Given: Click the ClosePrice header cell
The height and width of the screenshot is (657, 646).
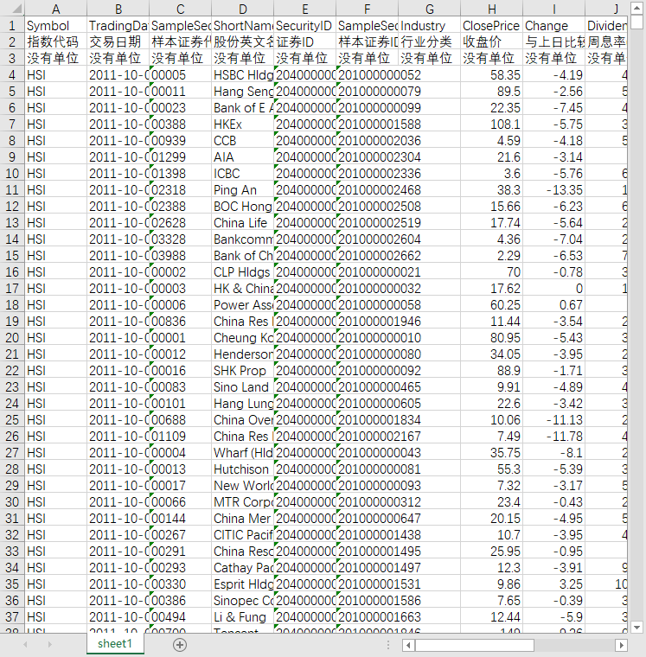Looking at the screenshot, I should click(x=492, y=26).
